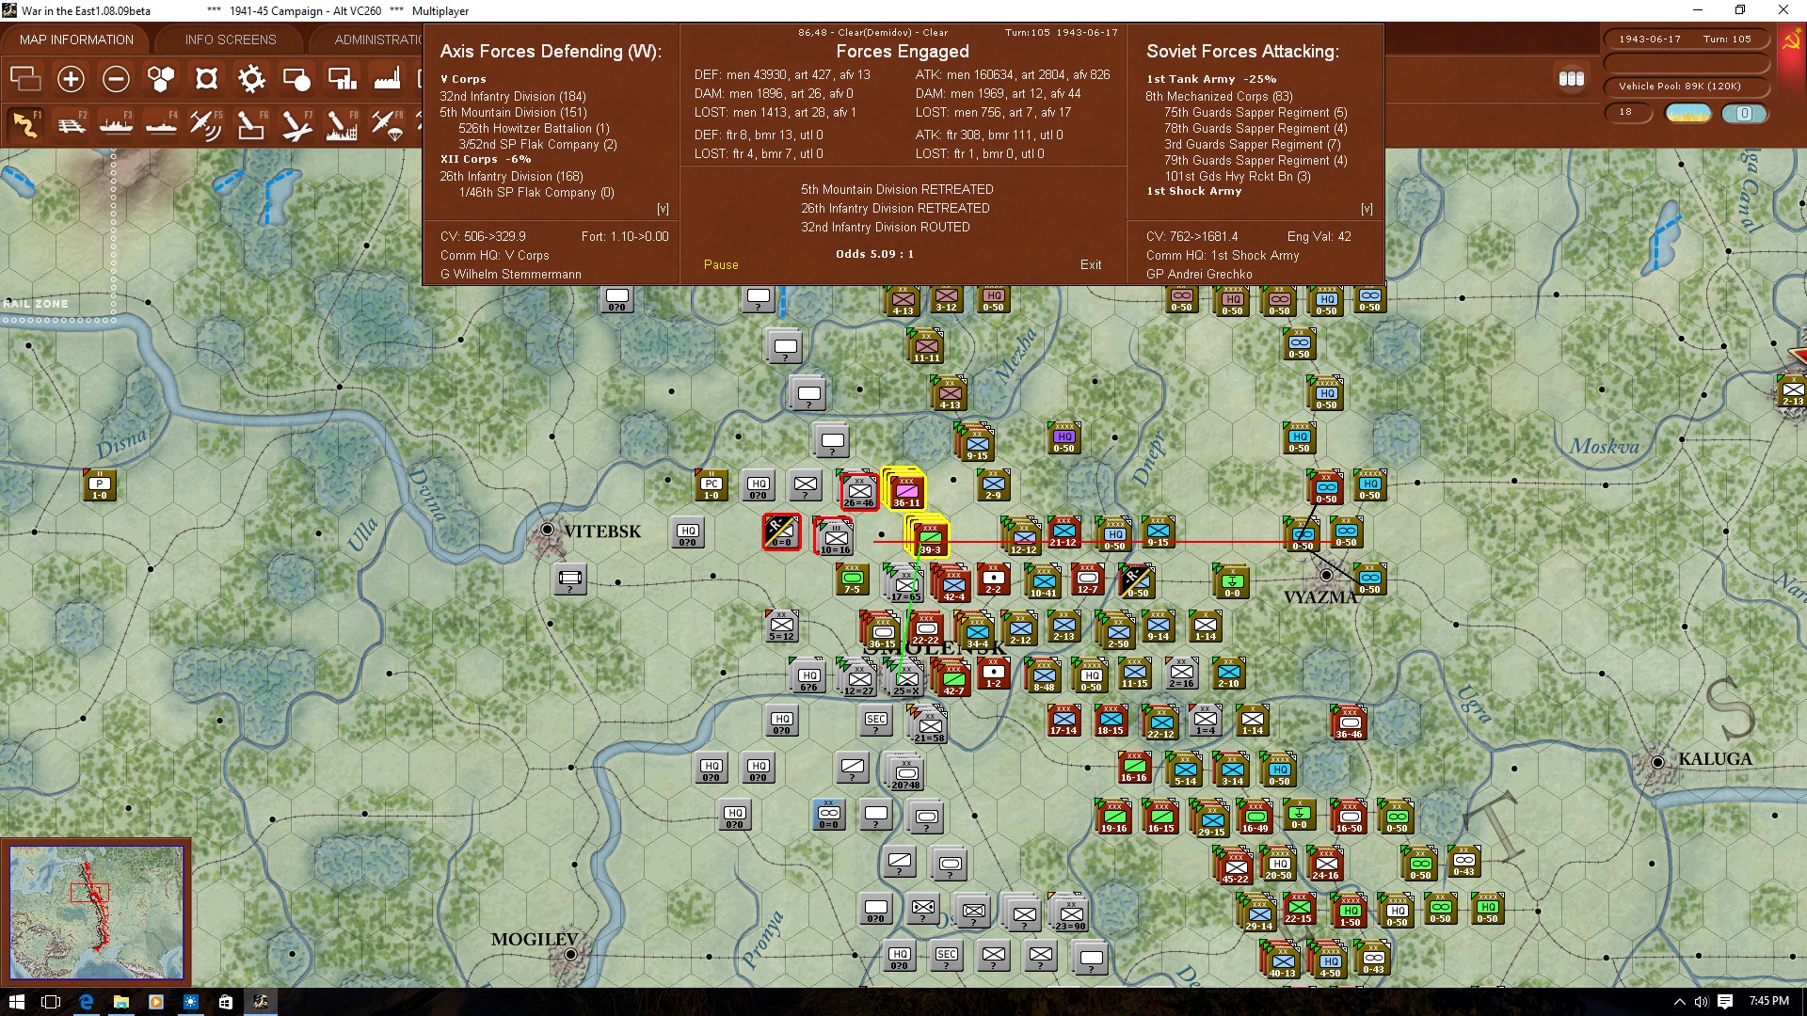Select the 17-14 Soviet unit
Screen dimensions: 1807x1016
click(x=1063, y=720)
